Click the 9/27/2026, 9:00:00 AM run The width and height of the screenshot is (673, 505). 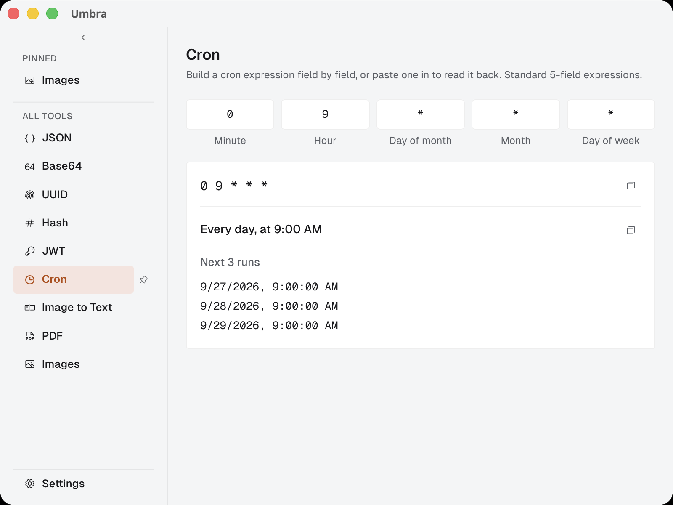tap(269, 287)
